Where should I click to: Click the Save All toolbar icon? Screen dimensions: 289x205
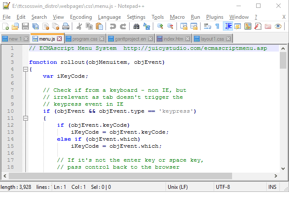tap(35, 27)
